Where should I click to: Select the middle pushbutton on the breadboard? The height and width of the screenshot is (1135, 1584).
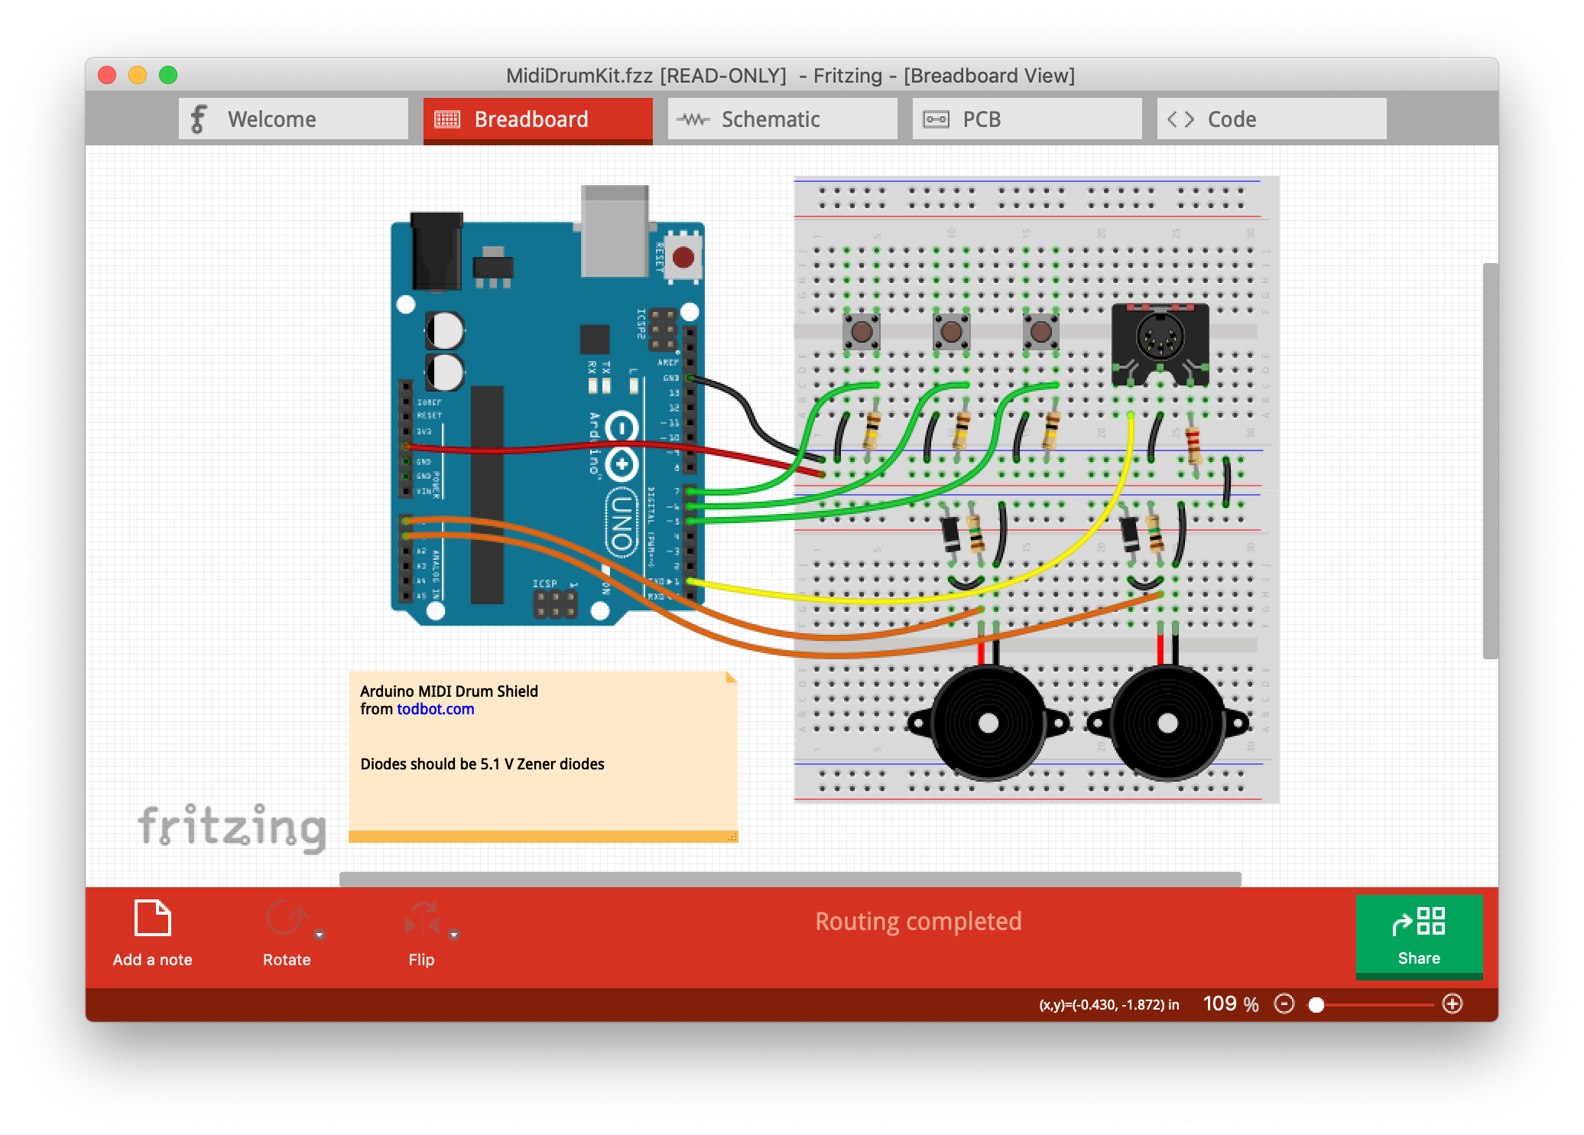pyautogui.click(x=951, y=332)
